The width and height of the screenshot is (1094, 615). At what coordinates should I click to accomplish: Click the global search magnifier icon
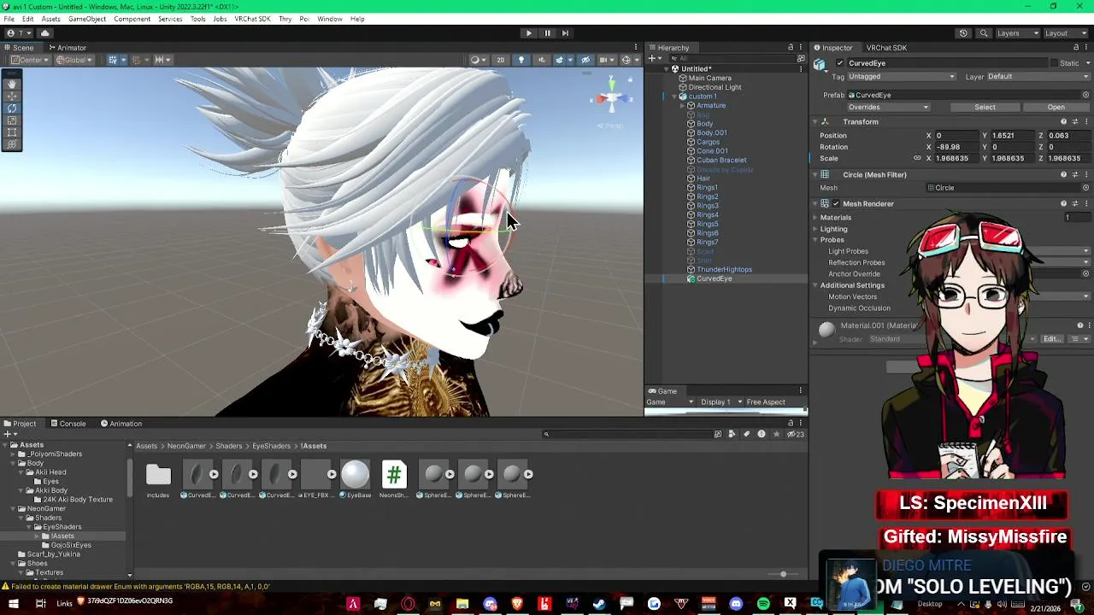coord(984,33)
